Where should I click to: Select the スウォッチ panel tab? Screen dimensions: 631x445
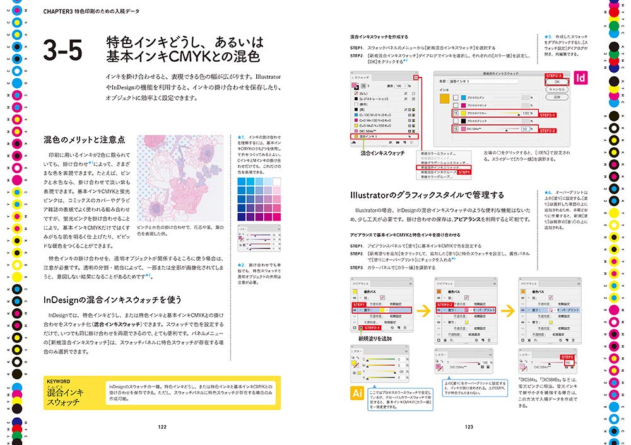coord(361,78)
